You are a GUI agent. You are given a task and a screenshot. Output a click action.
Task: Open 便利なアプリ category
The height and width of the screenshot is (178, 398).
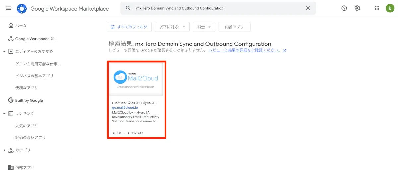[27, 88]
